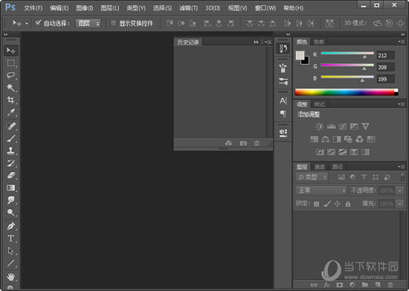Open the 填充 fill dropdown arrow
The width and height of the screenshot is (409, 291).
(399, 204)
